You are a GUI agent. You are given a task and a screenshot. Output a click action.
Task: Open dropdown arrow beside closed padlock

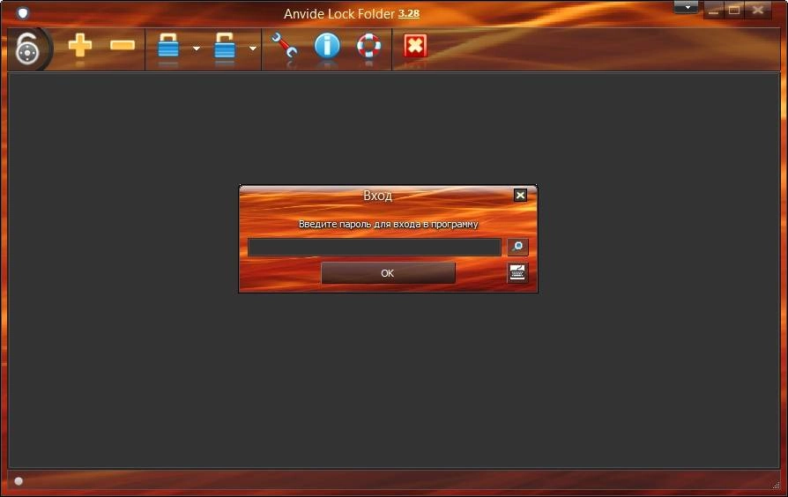tap(197, 48)
